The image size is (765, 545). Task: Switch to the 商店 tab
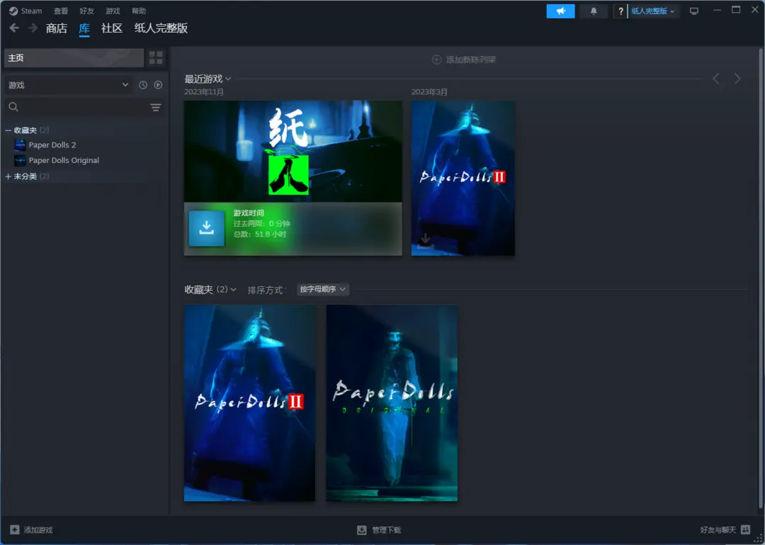point(57,28)
